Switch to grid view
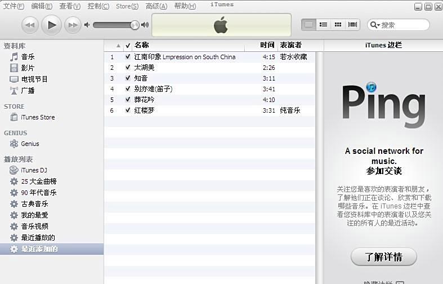This screenshot has height=284, width=443. [x=338, y=25]
